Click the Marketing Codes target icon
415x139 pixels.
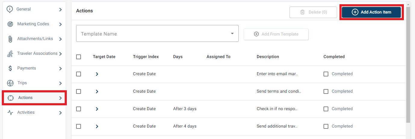10,24
